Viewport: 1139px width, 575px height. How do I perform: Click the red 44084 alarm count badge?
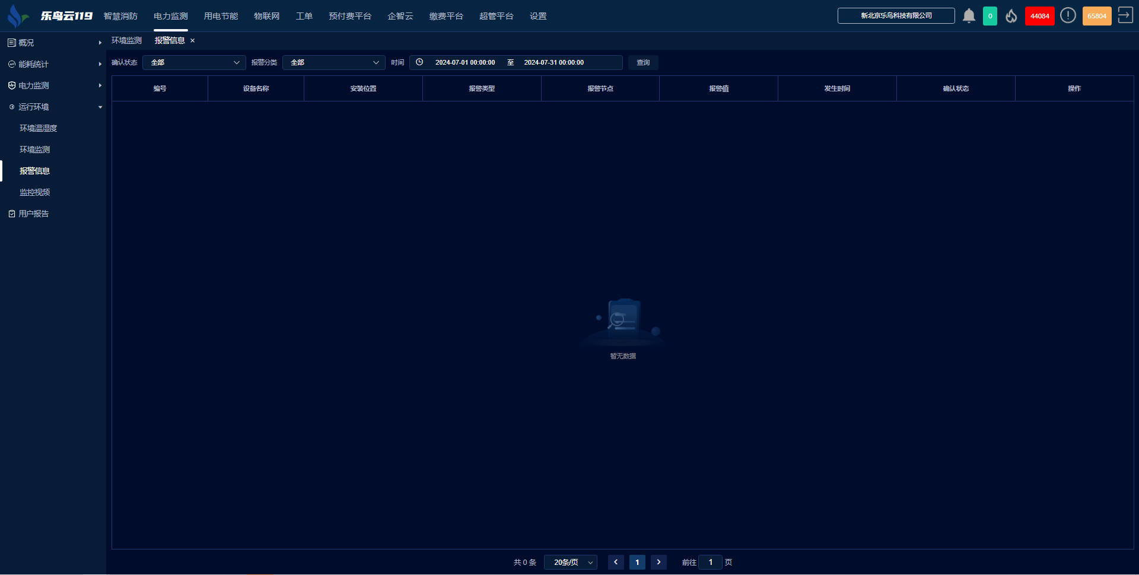tap(1039, 16)
